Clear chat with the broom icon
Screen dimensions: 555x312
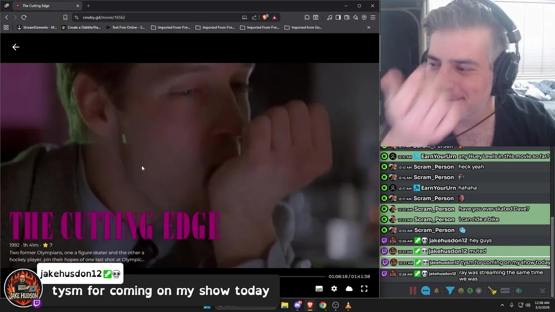[492, 291]
